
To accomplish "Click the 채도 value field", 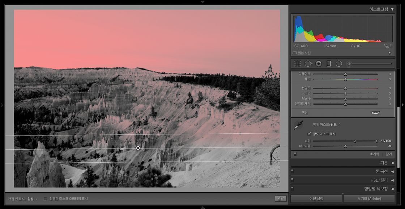I will [389, 79].
